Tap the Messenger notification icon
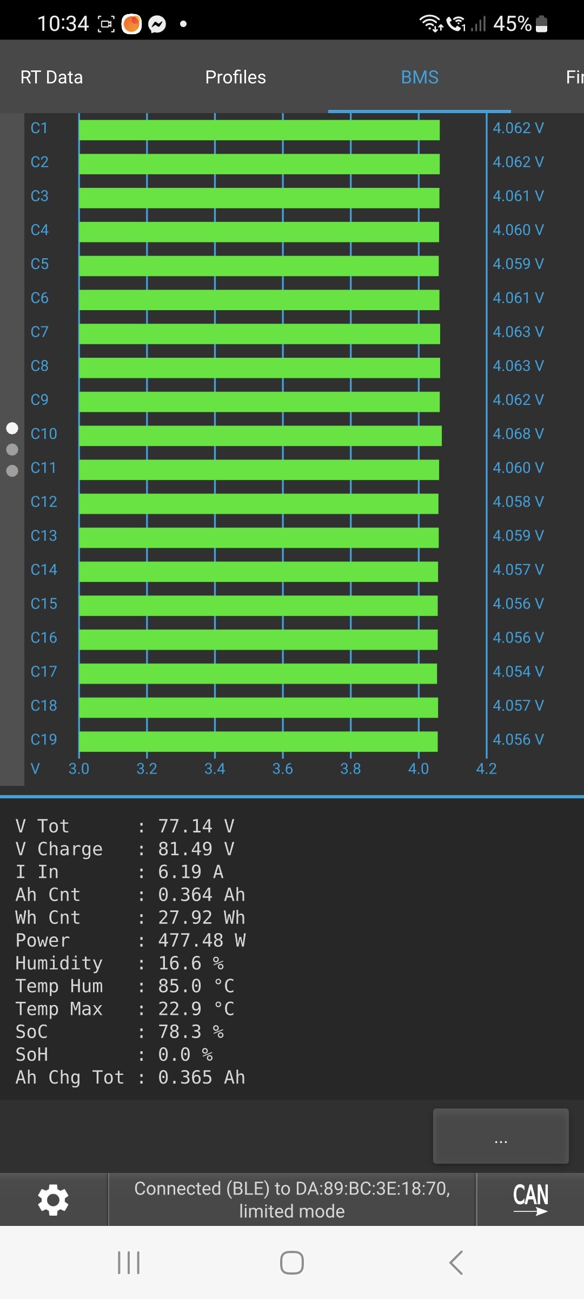The image size is (584, 1299). pyautogui.click(x=157, y=24)
